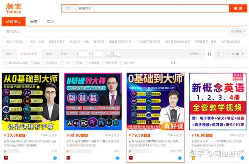The image size is (249, 164).
Task: Click price ¥79.00
Action: coord(136,135)
